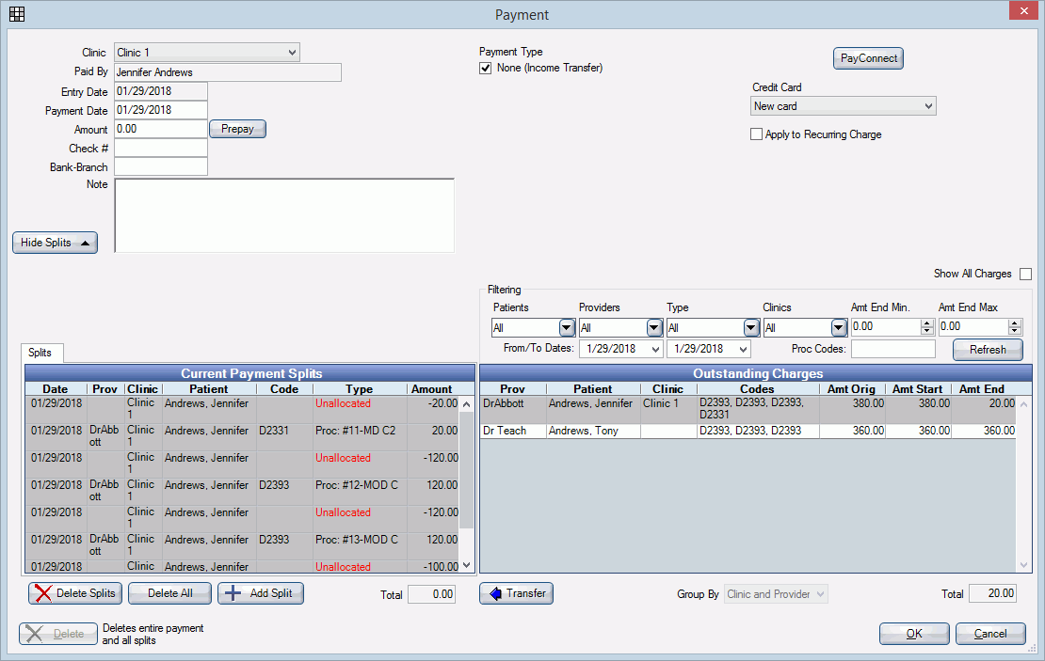
Task: Close the Payment window
Action: click(1023, 10)
